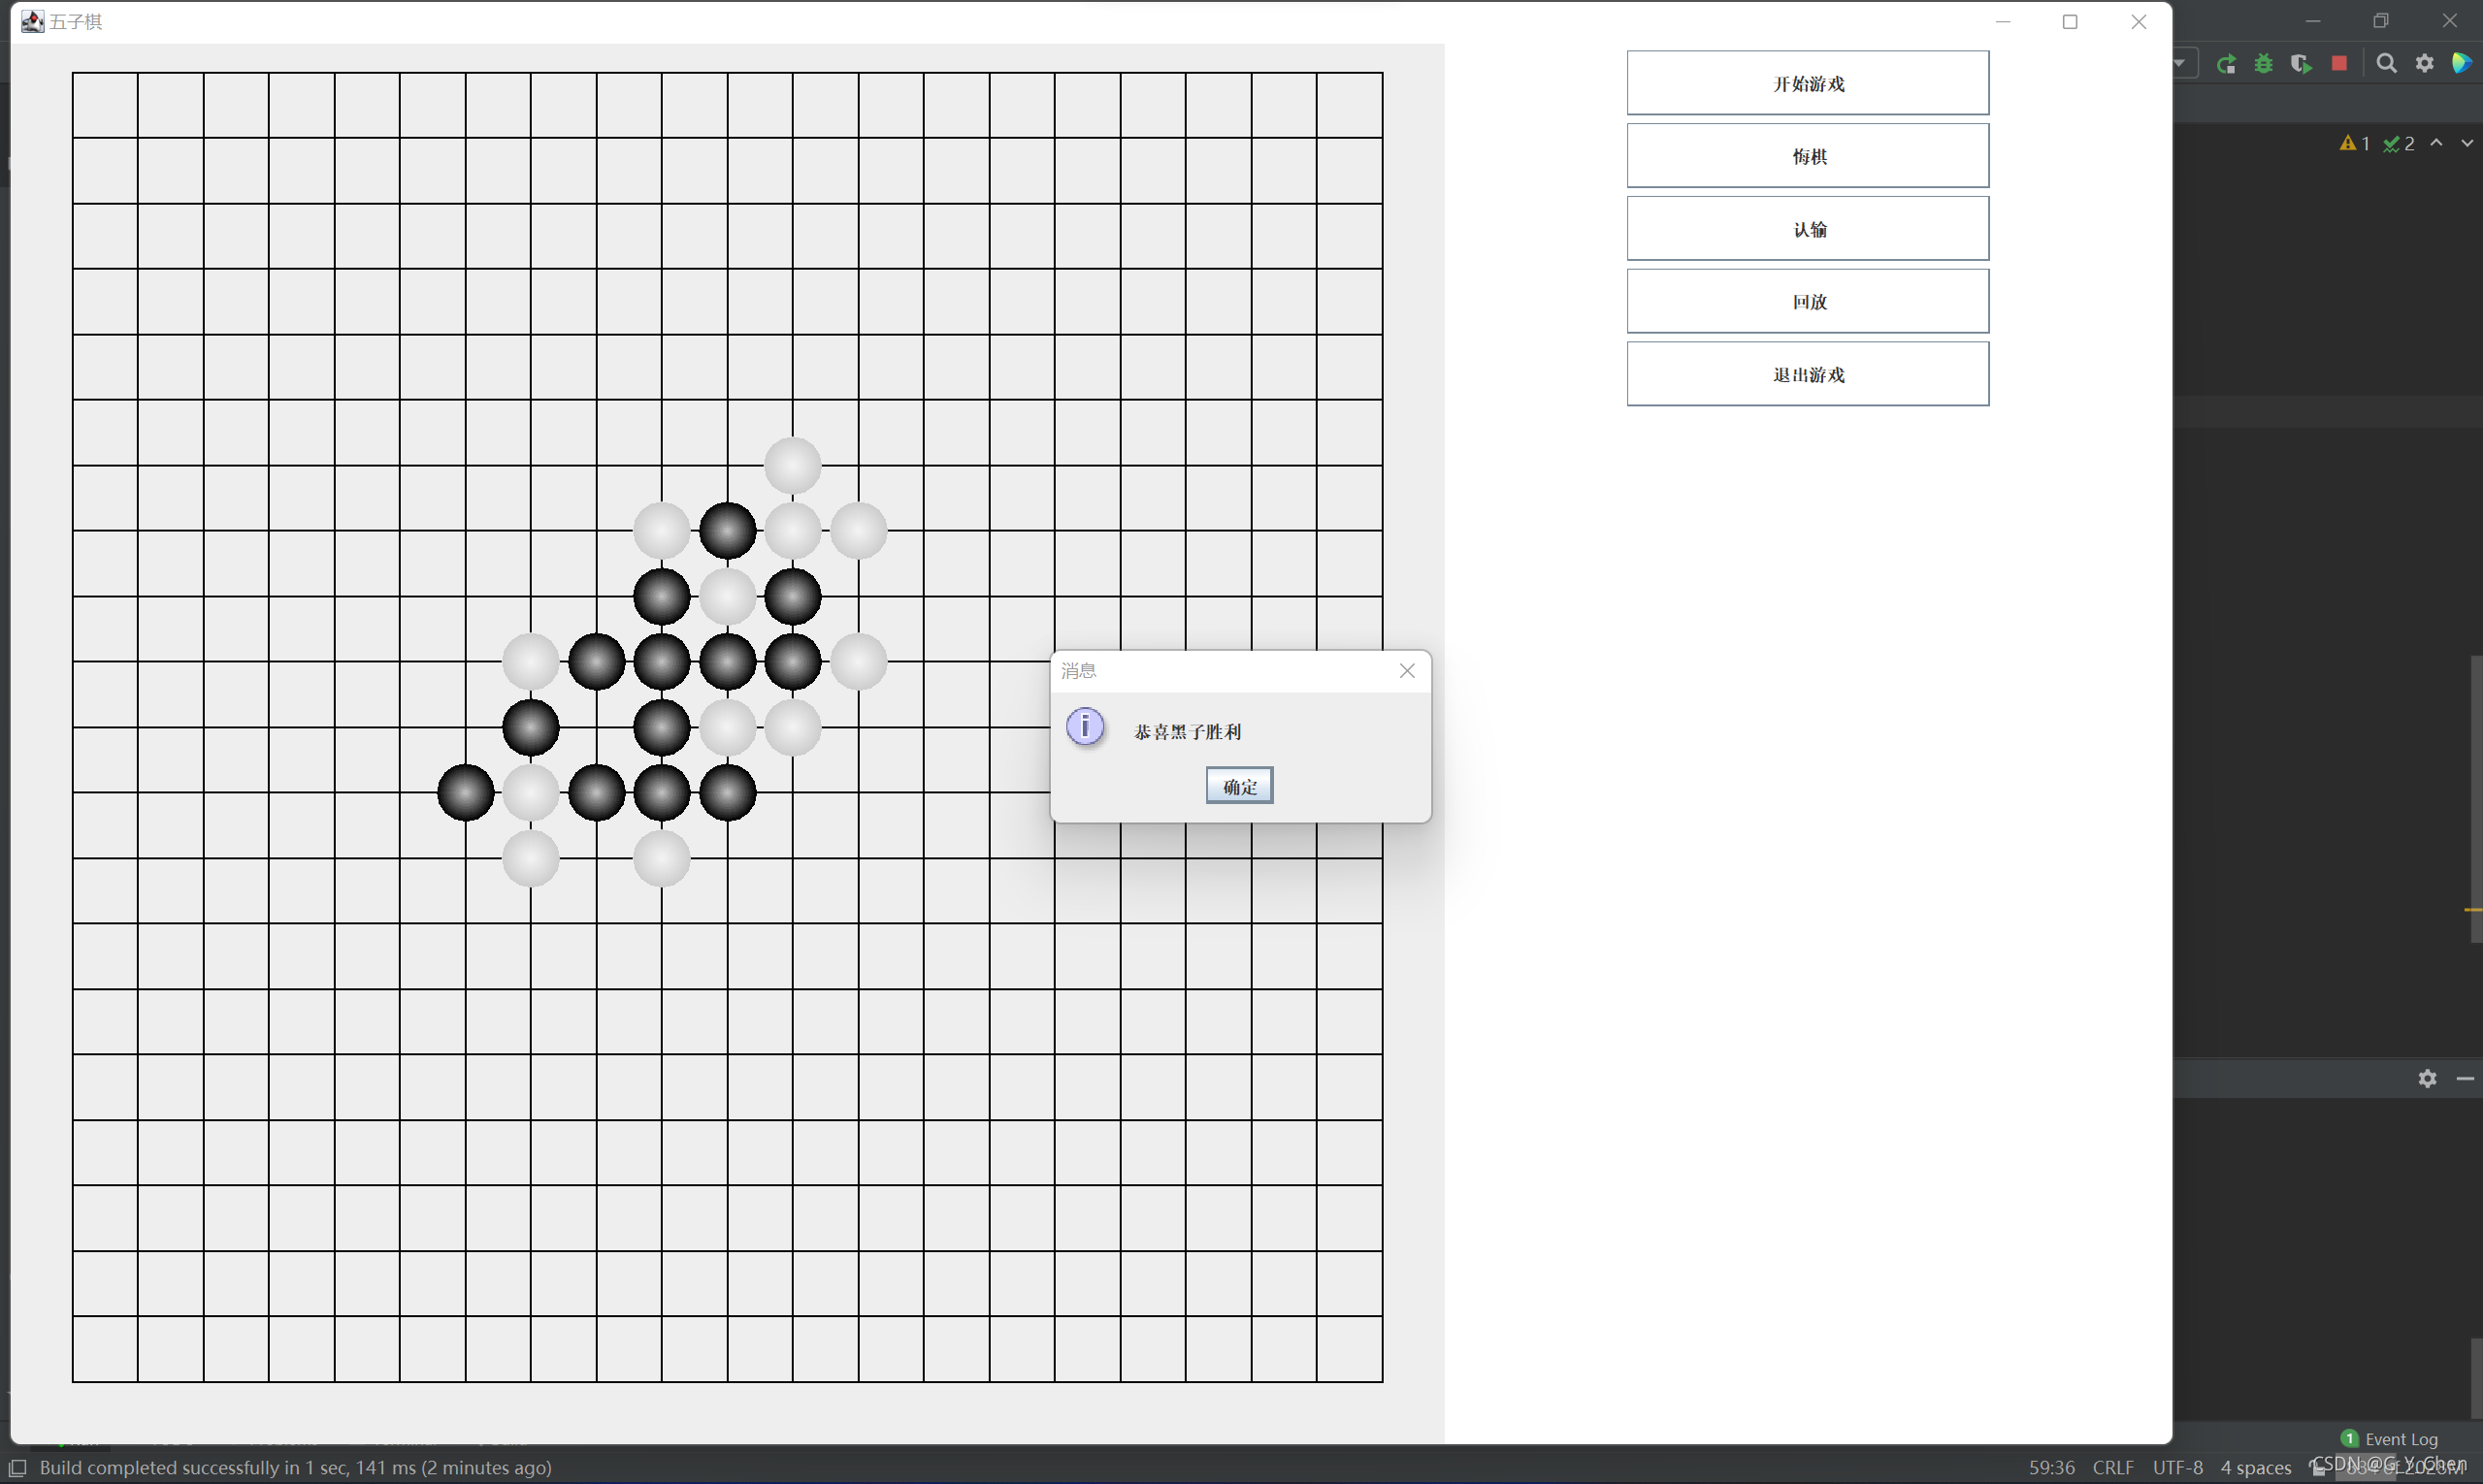This screenshot has width=2483, height=1484.
Task: Minimize the IDE window
Action: (2312, 20)
